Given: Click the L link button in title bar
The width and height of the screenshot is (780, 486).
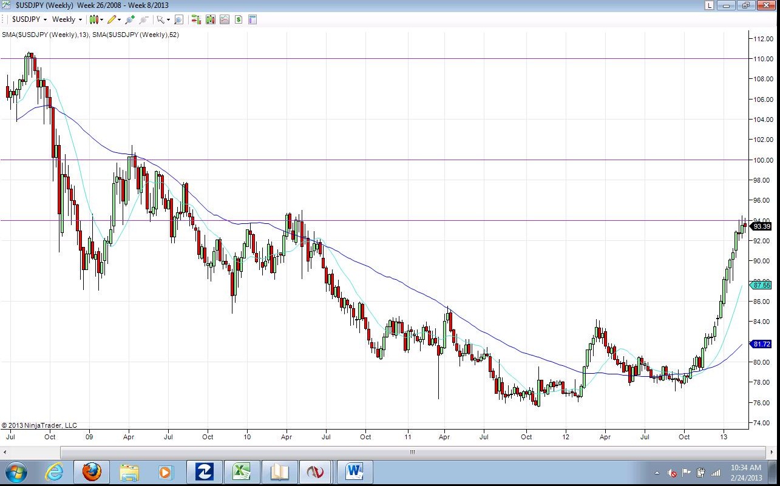Looking at the screenshot, I should [x=709, y=5].
